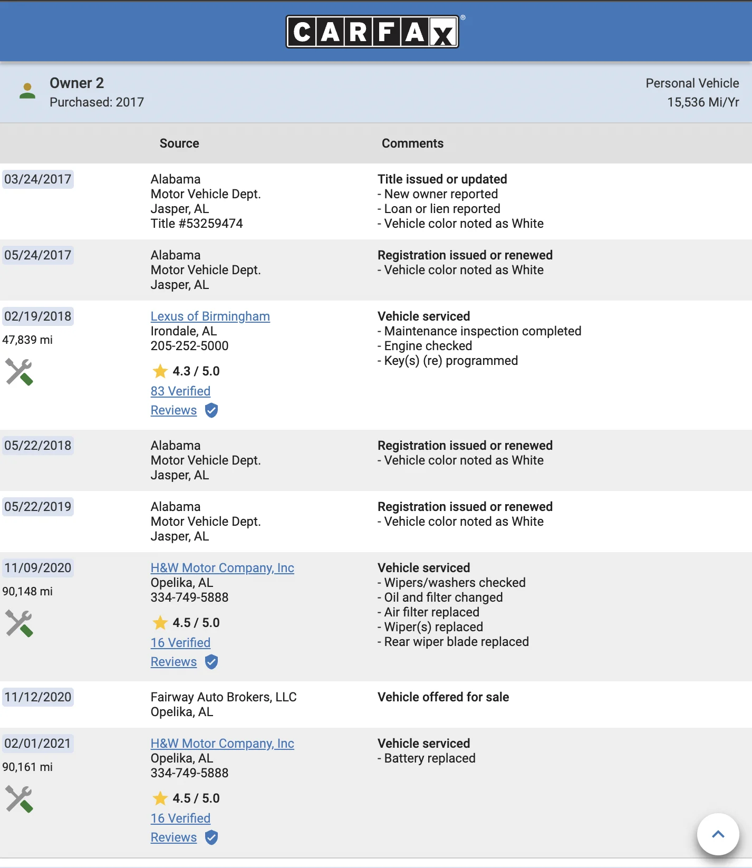Click the wrench service icon for 11/09/2020
752x868 pixels.
[19, 623]
